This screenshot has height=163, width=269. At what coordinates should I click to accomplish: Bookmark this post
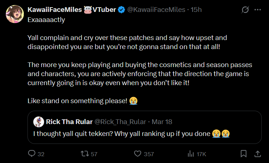coord(244,154)
